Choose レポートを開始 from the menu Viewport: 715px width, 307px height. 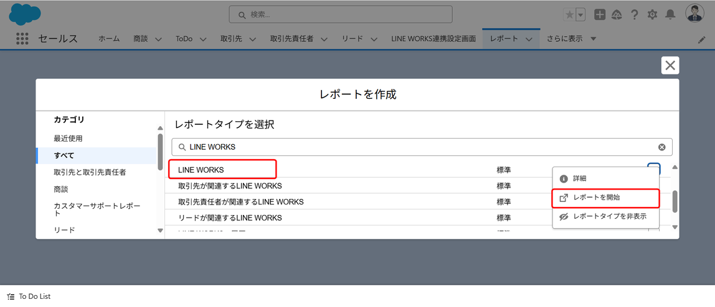(x=606, y=198)
